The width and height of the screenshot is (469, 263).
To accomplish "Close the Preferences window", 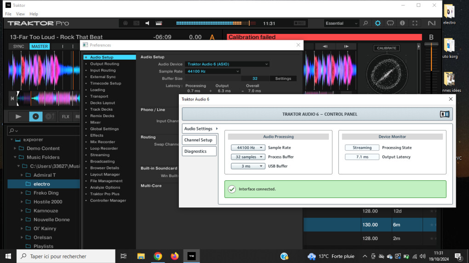I will 298,45.
